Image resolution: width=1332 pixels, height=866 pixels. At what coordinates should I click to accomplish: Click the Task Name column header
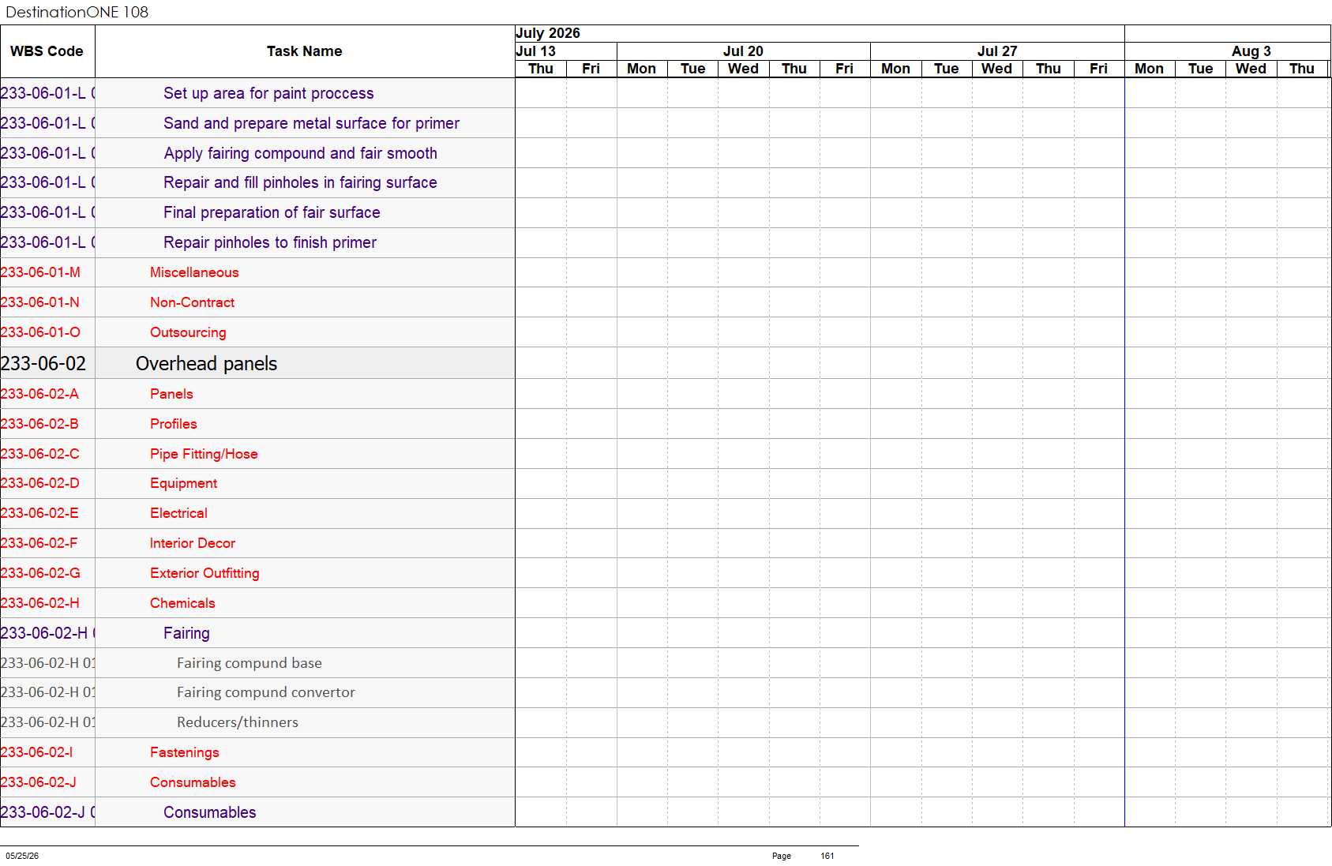[305, 51]
